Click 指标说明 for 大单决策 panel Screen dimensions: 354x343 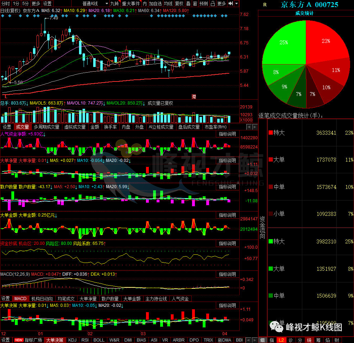click(227, 305)
